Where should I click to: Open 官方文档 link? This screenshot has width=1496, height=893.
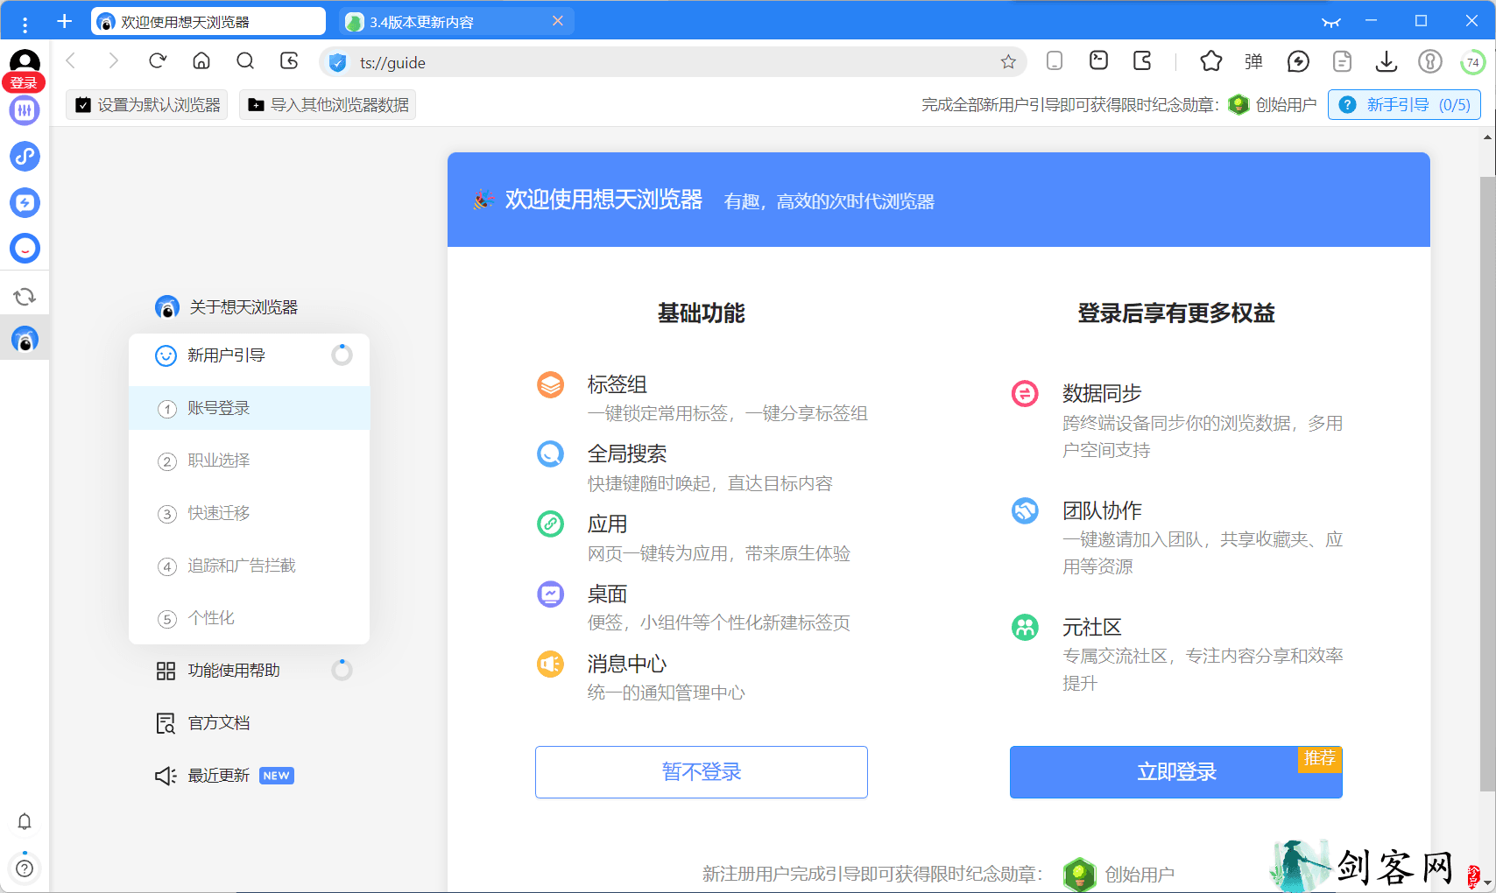[203, 723]
